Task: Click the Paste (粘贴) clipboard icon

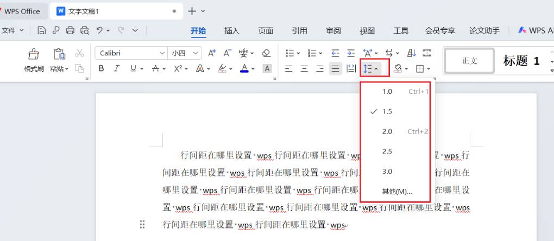Action: (59, 54)
